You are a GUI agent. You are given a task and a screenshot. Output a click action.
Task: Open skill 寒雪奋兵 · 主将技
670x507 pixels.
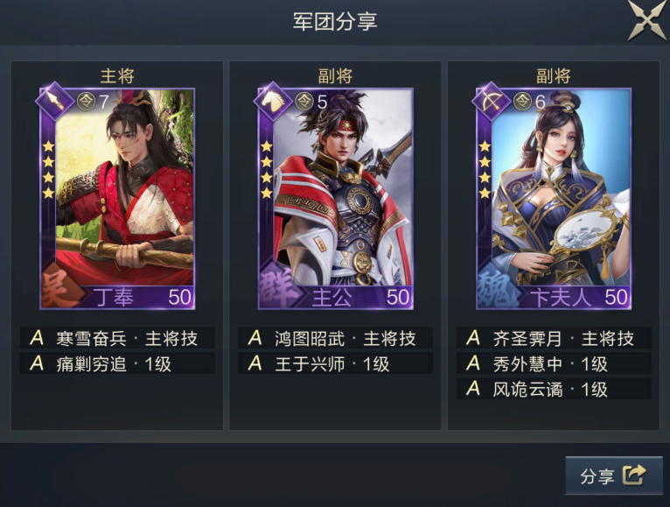point(117,338)
